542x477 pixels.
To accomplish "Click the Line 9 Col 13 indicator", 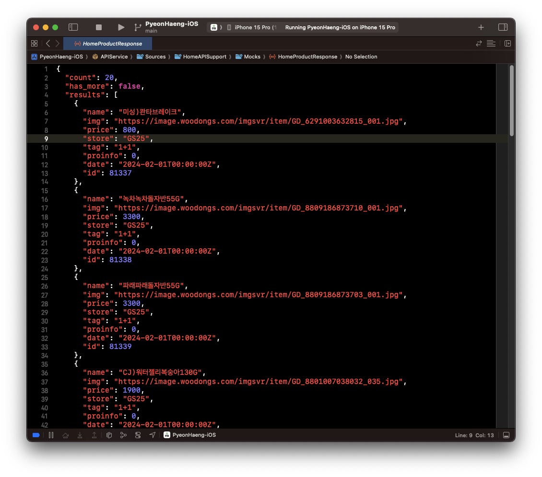I will pyautogui.click(x=474, y=435).
